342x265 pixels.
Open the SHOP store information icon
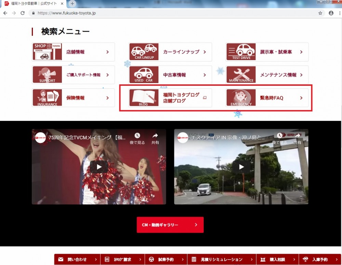tap(47, 52)
